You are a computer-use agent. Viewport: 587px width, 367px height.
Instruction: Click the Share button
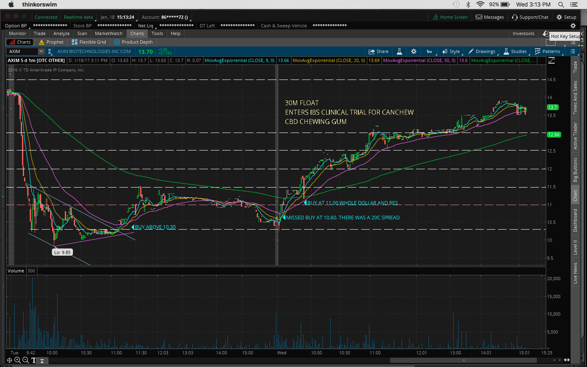click(x=378, y=51)
